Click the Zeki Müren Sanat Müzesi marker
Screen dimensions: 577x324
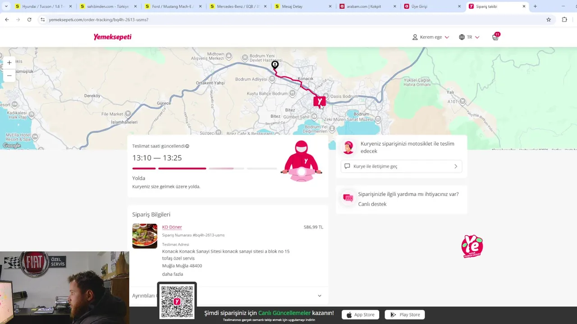click(378, 119)
